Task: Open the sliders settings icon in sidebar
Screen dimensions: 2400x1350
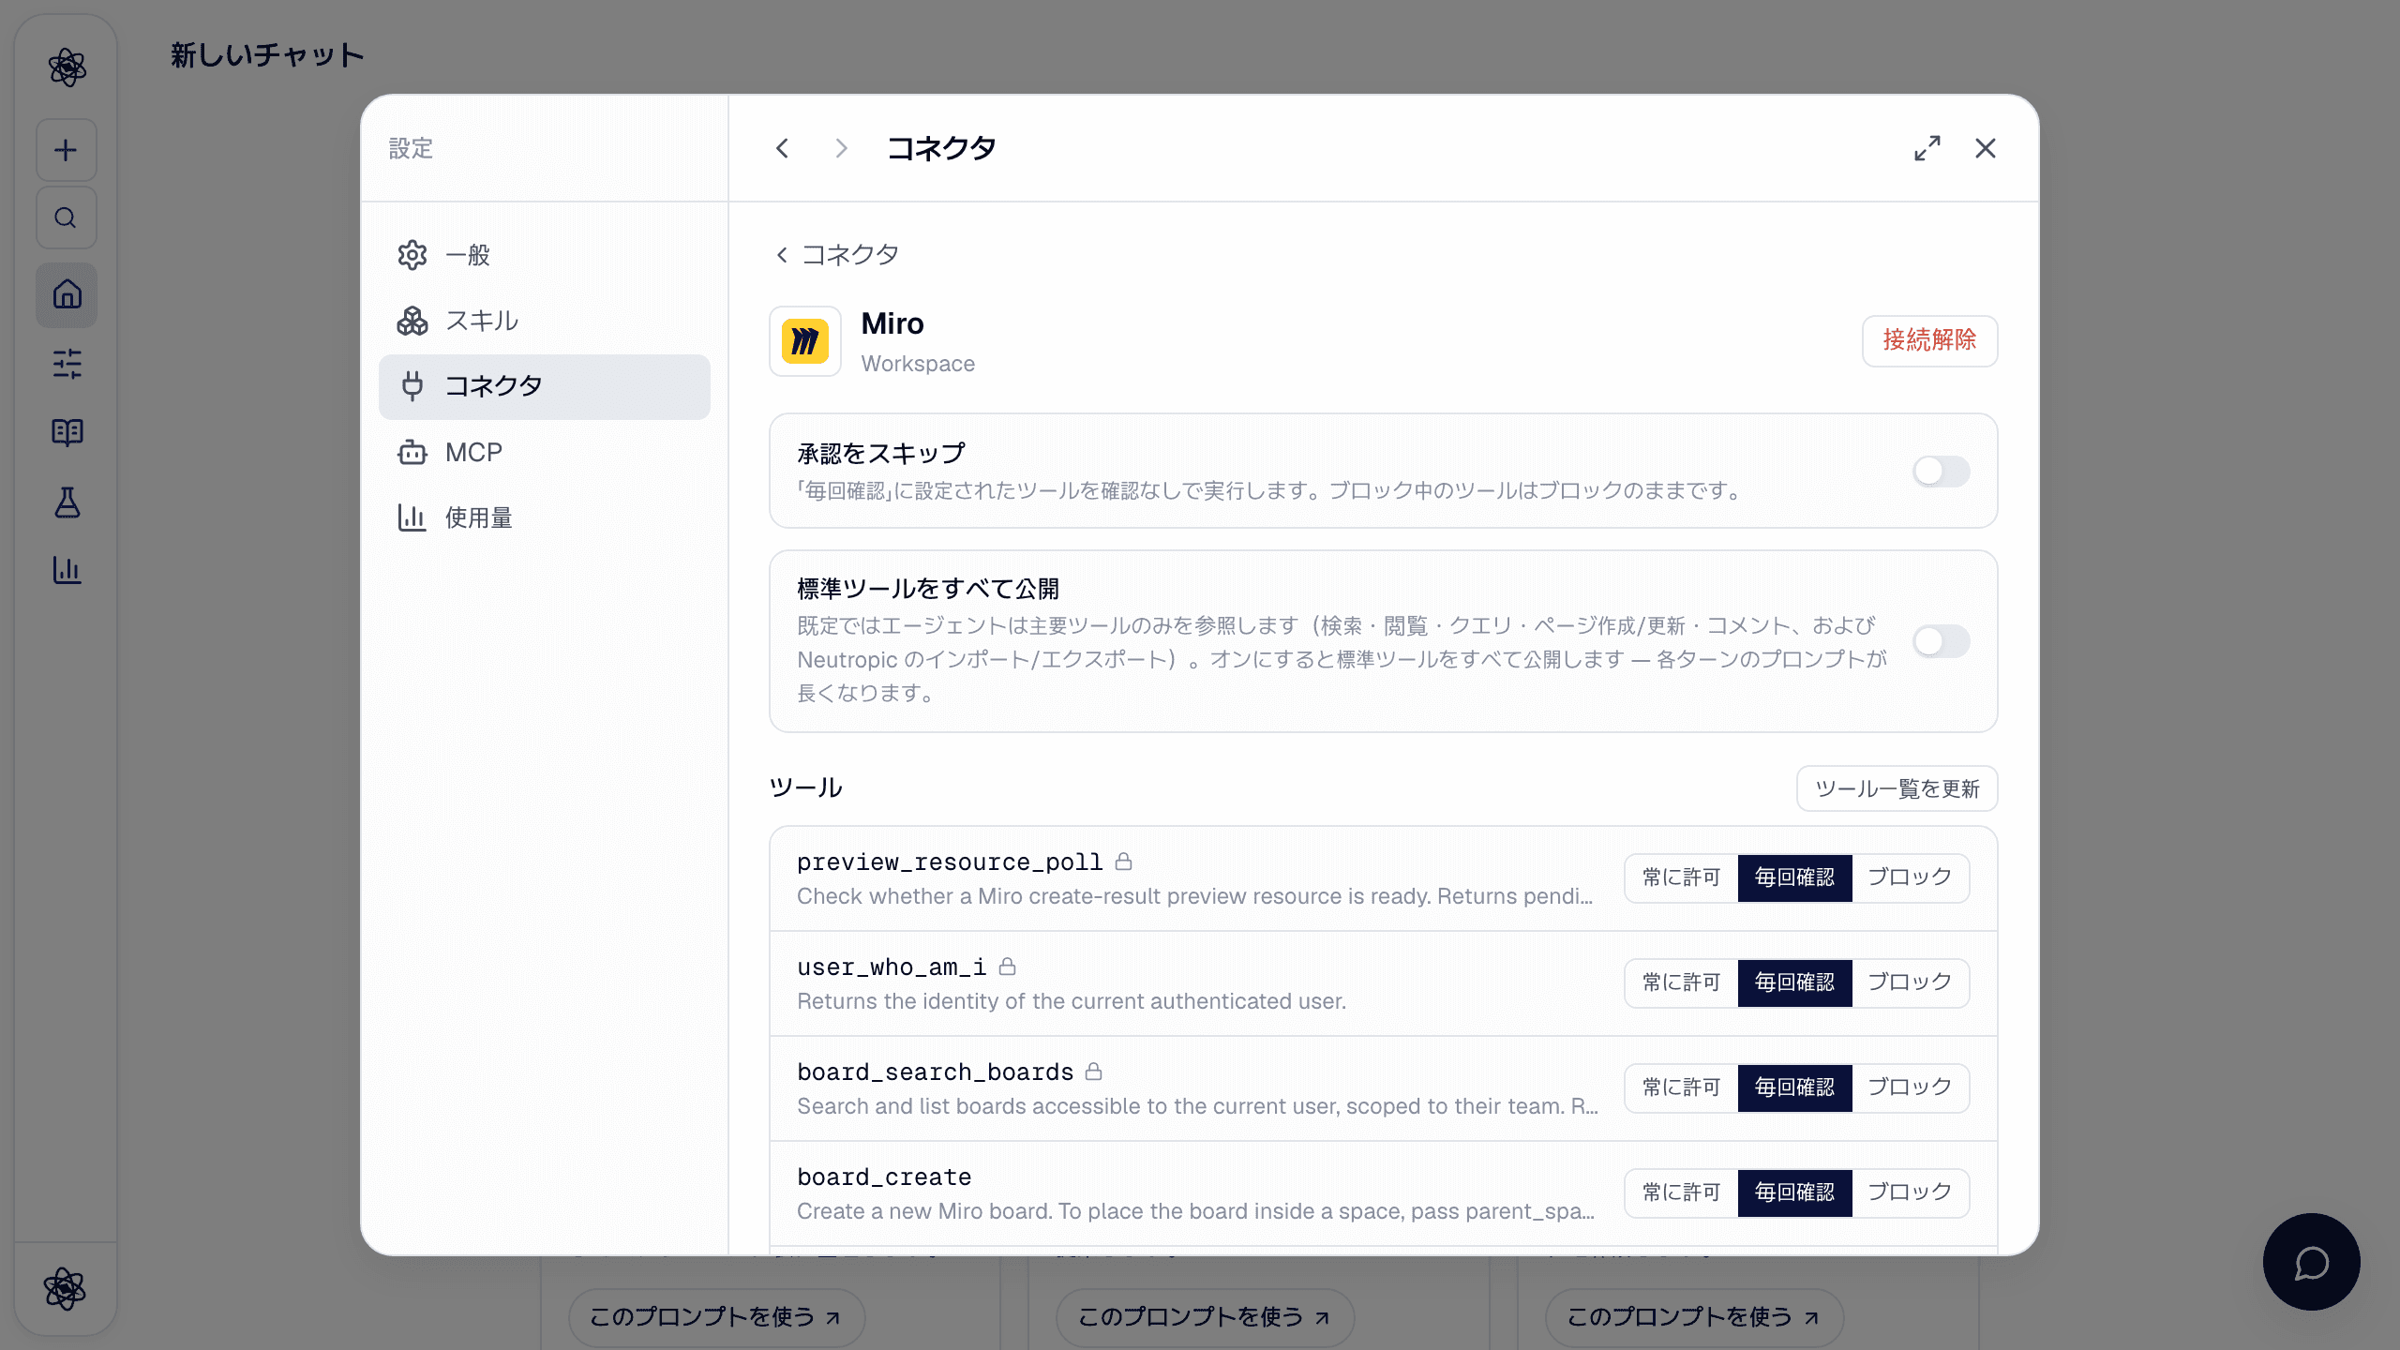Action: [x=67, y=364]
